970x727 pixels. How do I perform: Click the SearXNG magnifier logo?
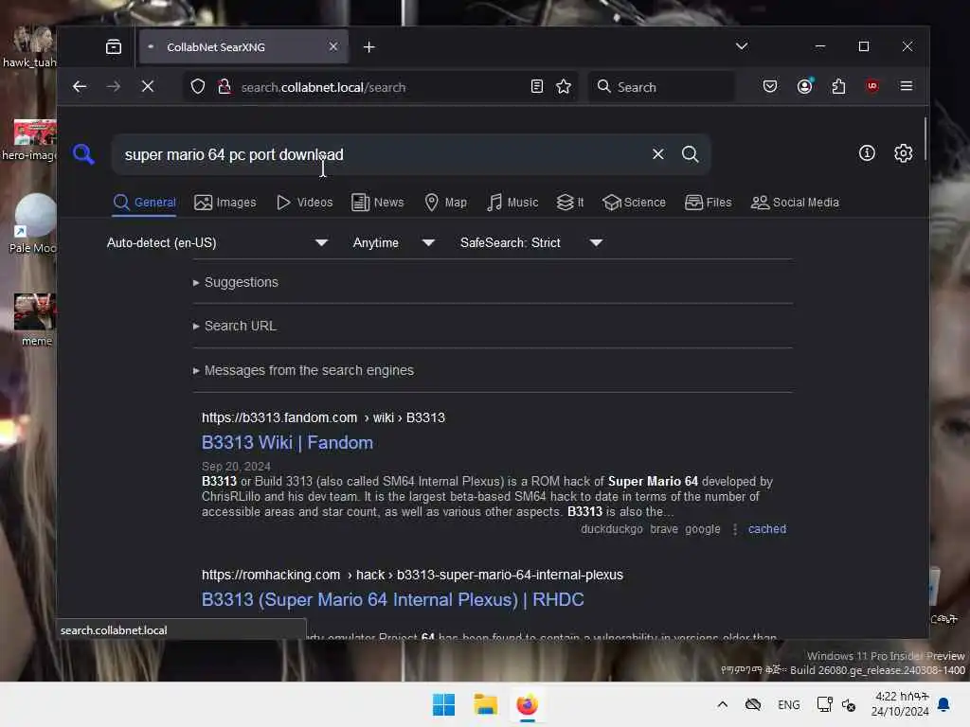(x=83, y=154)
